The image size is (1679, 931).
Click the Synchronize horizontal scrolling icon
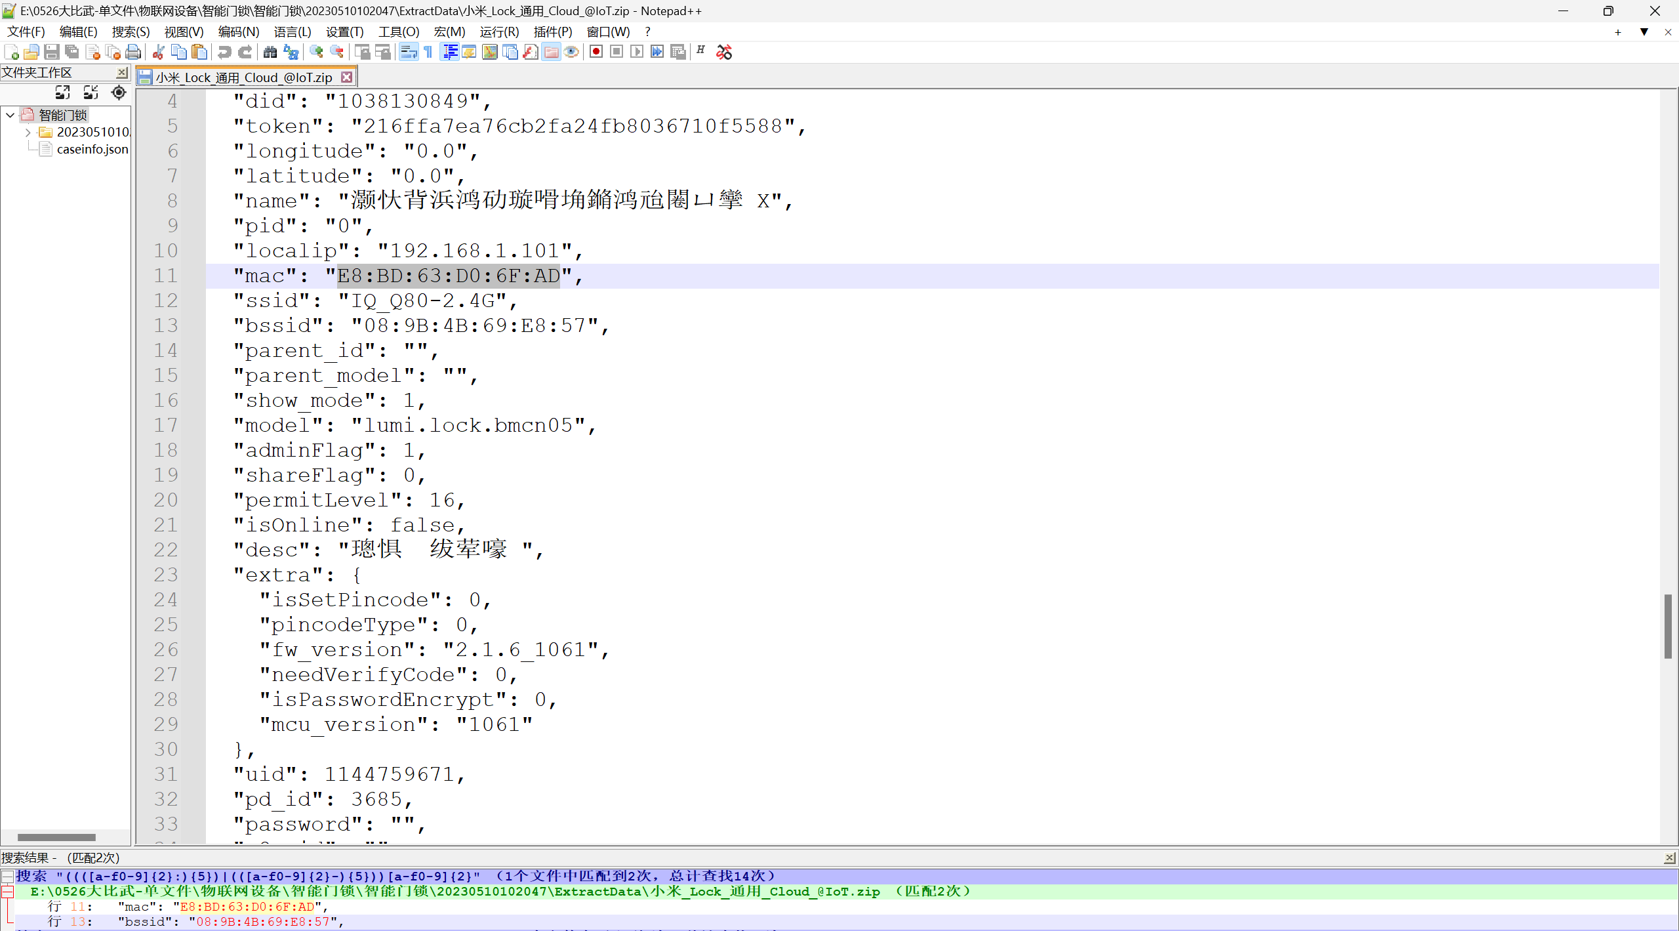(382, 52)
